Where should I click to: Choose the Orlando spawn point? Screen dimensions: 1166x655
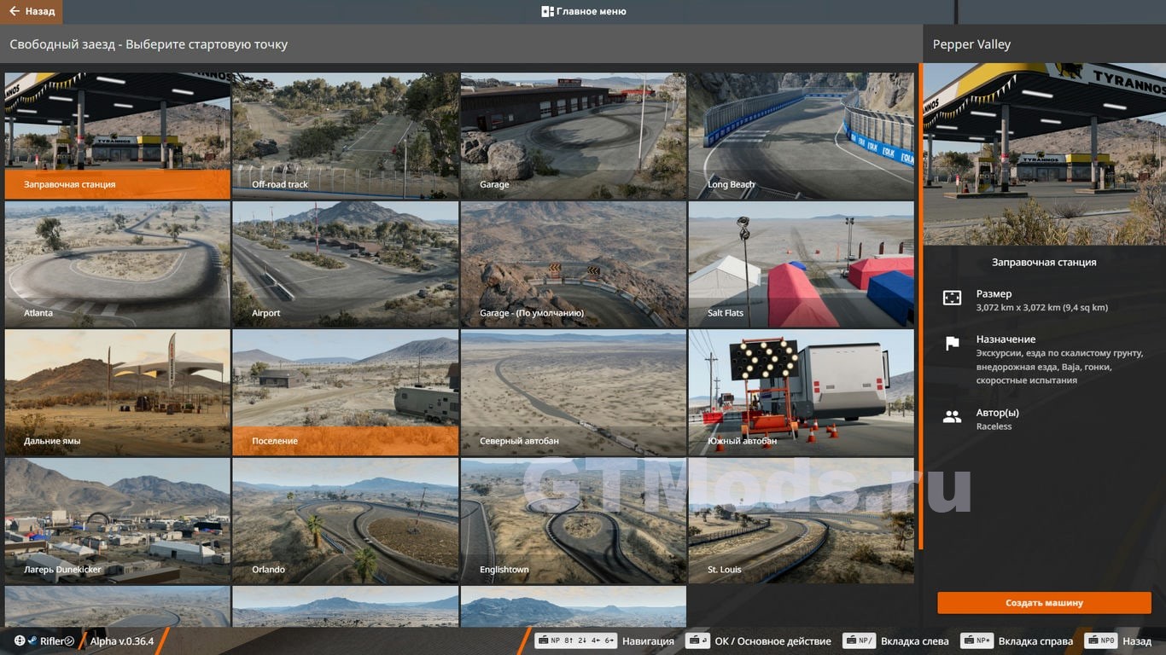pos(345,521)
